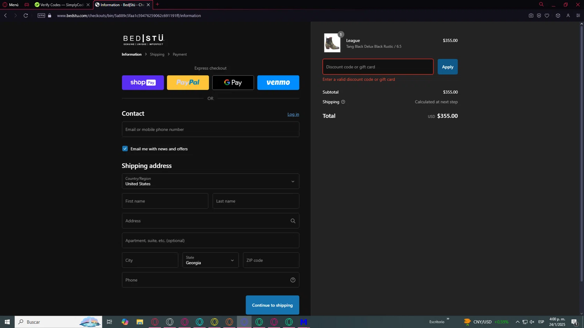The height and width of the screenshot is (328, 584).
Task: Click the Address field
Action: pos(211,221)
